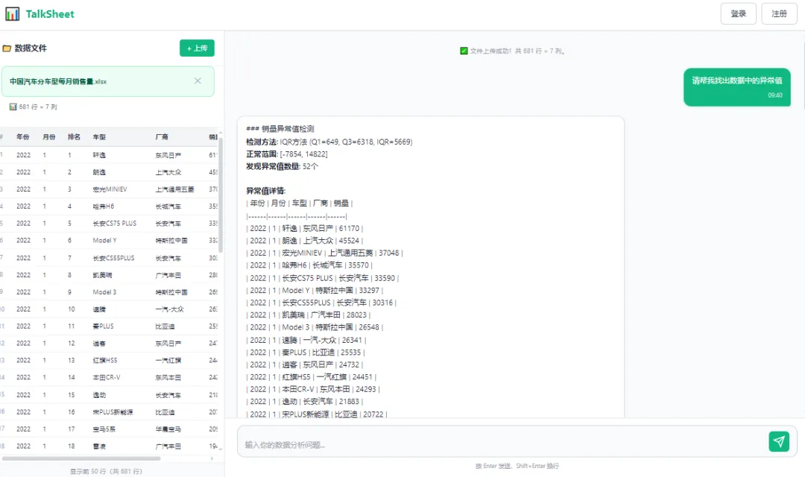Viewport: 805px width, 477px height.
Task: Select the 长城汽车 manufacturer cell
Action: (x=168, y=206)
